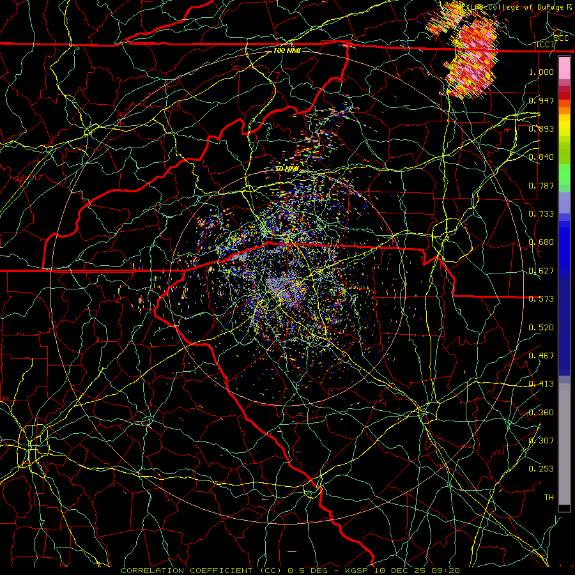Select the 0.840 color scale value
575x575 pixels.
(x=541, y=157)
